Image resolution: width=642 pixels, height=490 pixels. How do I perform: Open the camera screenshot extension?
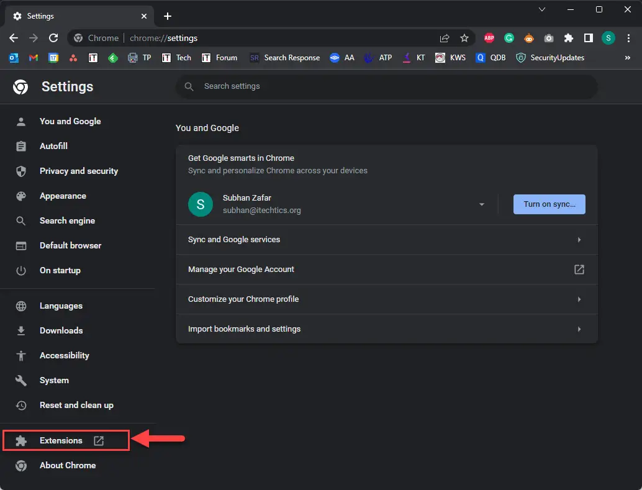pos(549,38)
